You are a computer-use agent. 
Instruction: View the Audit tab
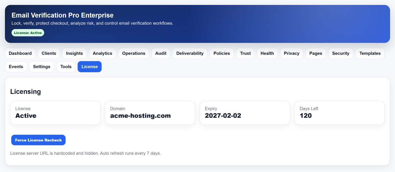(x=161, y=53)
